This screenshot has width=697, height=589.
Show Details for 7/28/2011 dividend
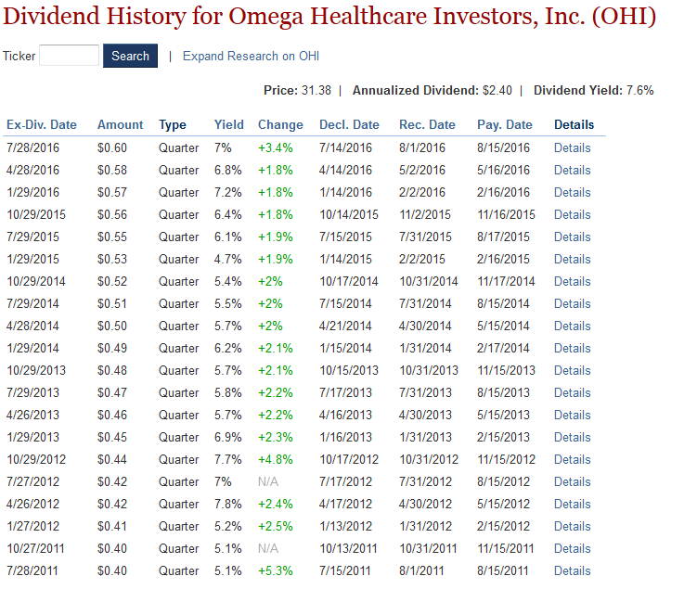[572, 570]
